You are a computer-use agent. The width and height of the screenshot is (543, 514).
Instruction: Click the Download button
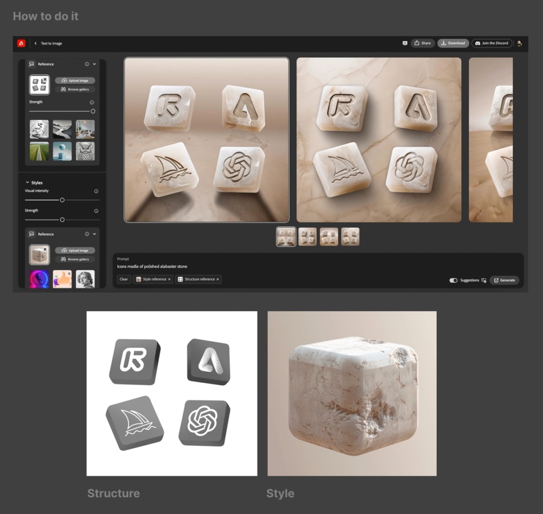pyautogui.click(x=453, y=43)
